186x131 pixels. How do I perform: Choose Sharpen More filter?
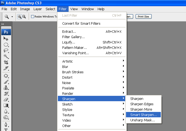pos(143,109)
